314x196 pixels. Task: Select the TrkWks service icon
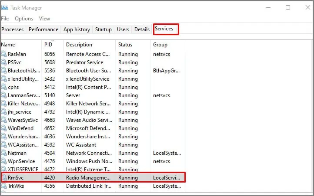pyautogui.click(x=4, y=186)
